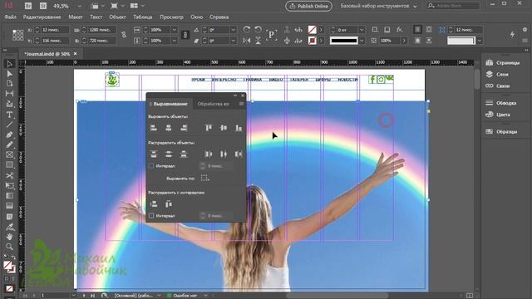
Task: Select the Page tool
Action: click(x=9, y=83)
